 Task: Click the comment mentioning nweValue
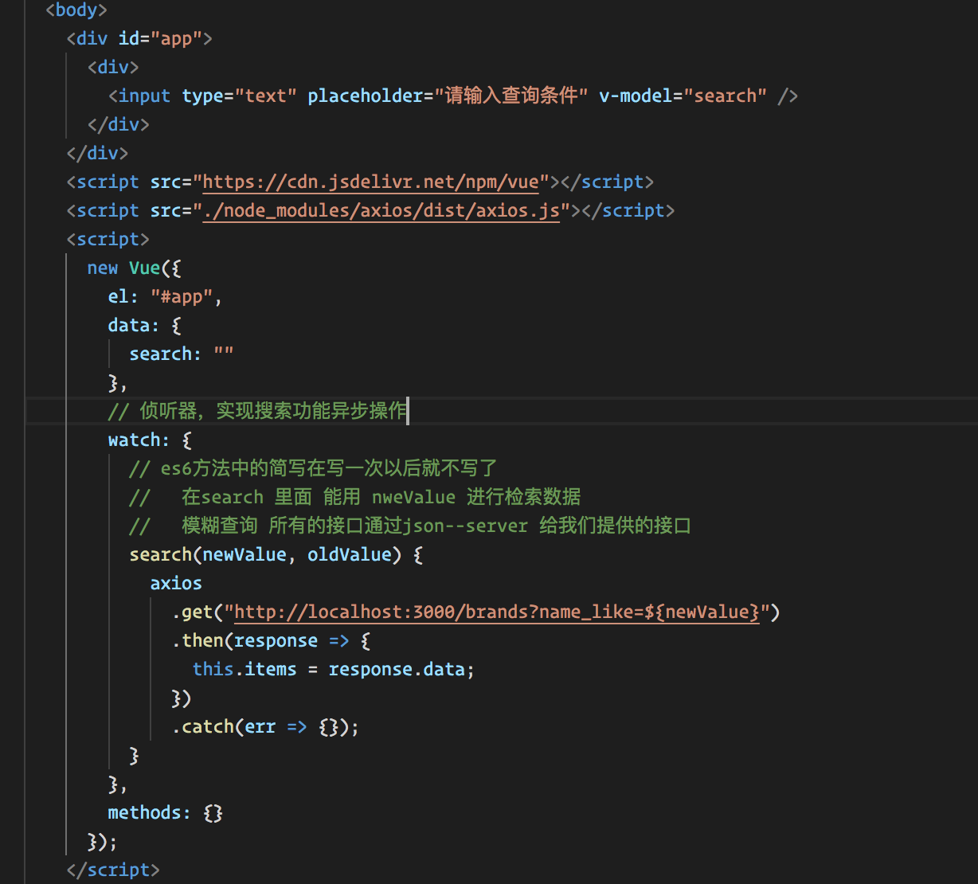tap(355, 497)
